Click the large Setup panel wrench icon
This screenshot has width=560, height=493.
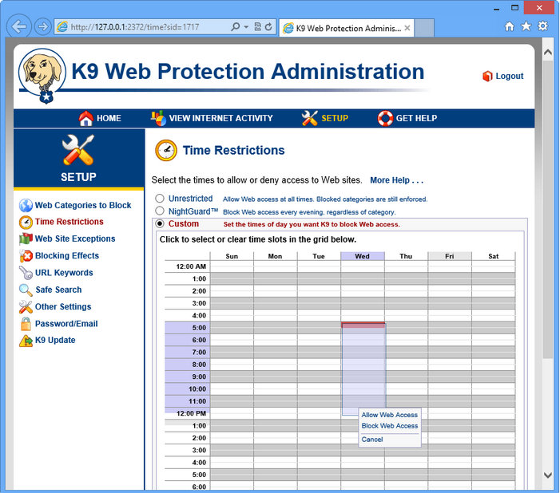[78, 150]
